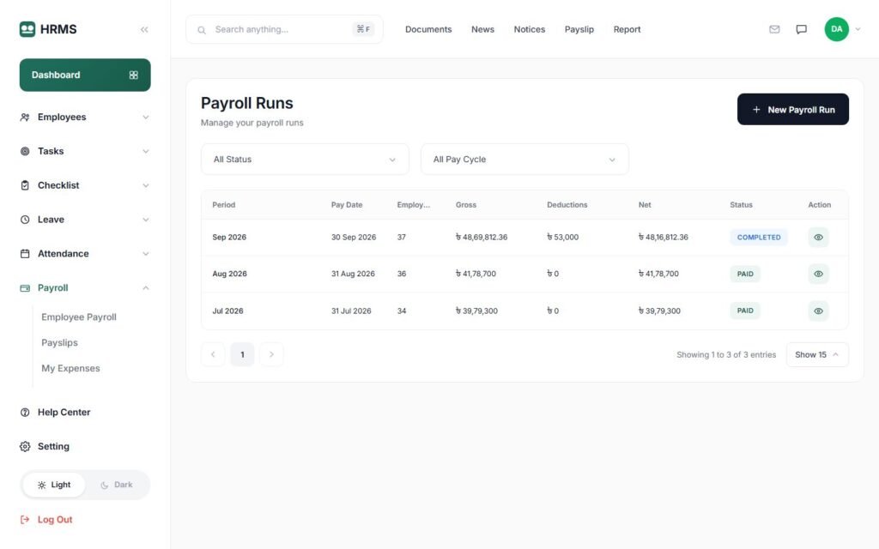The width and height of the screenshot is (879, 549).
Task: Click the Log Out link
Action: (x=55, y=520)
